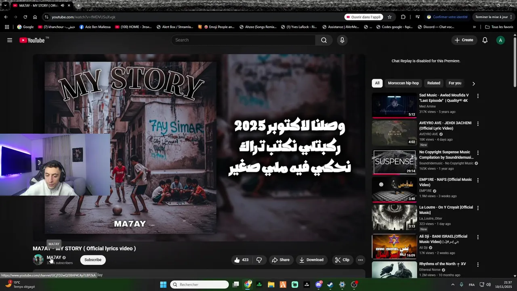Open options for AVEYRO AVE video
Screen dimensions: 517x291
click(x=478, y=124)
